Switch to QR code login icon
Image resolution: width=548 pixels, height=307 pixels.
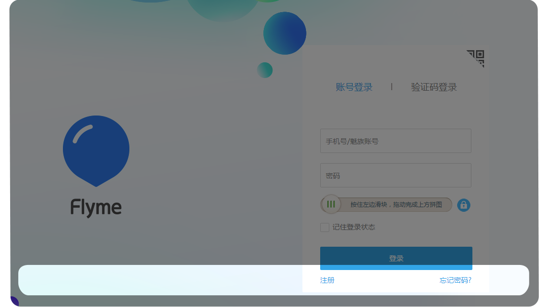(x=476, y=58)
